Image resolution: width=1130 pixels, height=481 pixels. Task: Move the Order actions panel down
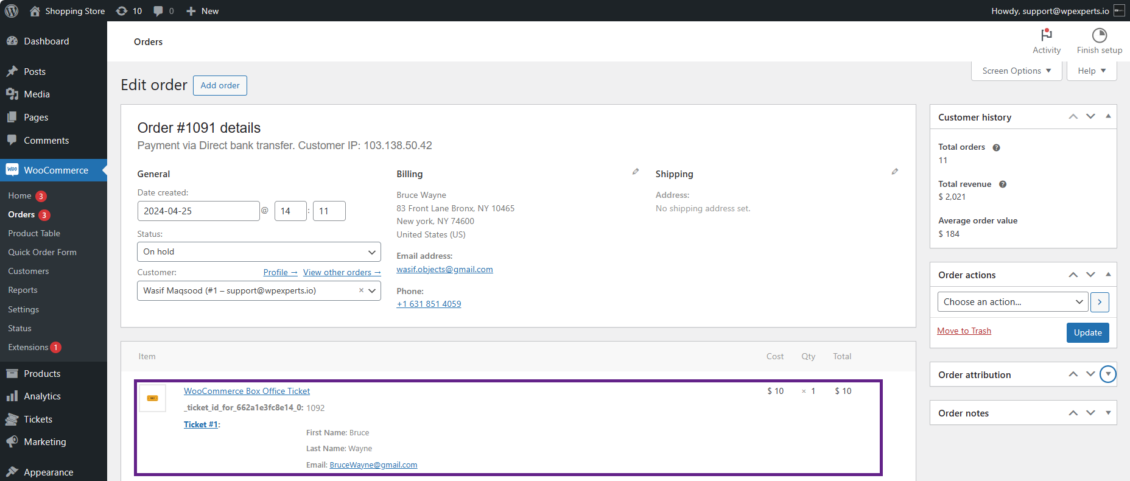(1090, 275)
